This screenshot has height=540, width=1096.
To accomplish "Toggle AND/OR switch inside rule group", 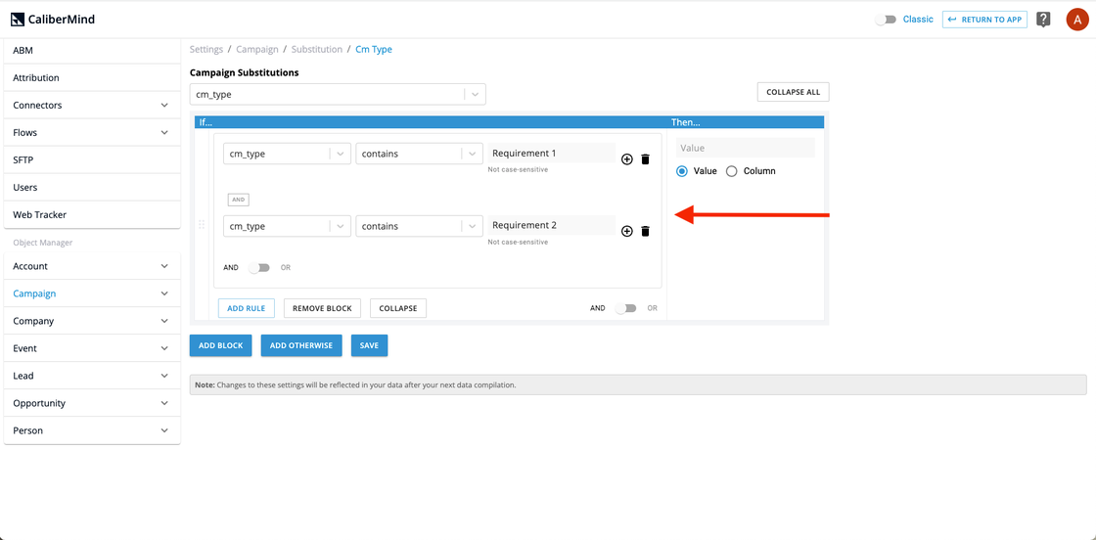I will [x=258, y=268].
